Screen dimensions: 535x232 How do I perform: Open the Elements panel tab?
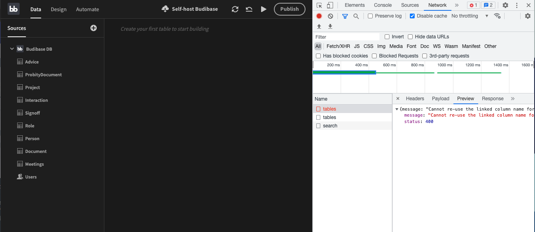pyautogui.click(x=355, y=5)
